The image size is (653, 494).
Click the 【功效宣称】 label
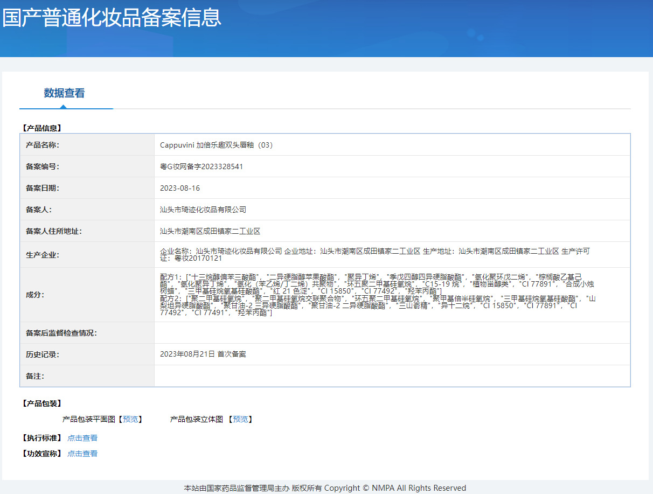(42, 454)
